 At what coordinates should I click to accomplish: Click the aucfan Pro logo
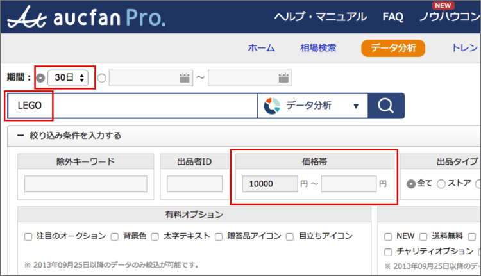tap(86, 17)
